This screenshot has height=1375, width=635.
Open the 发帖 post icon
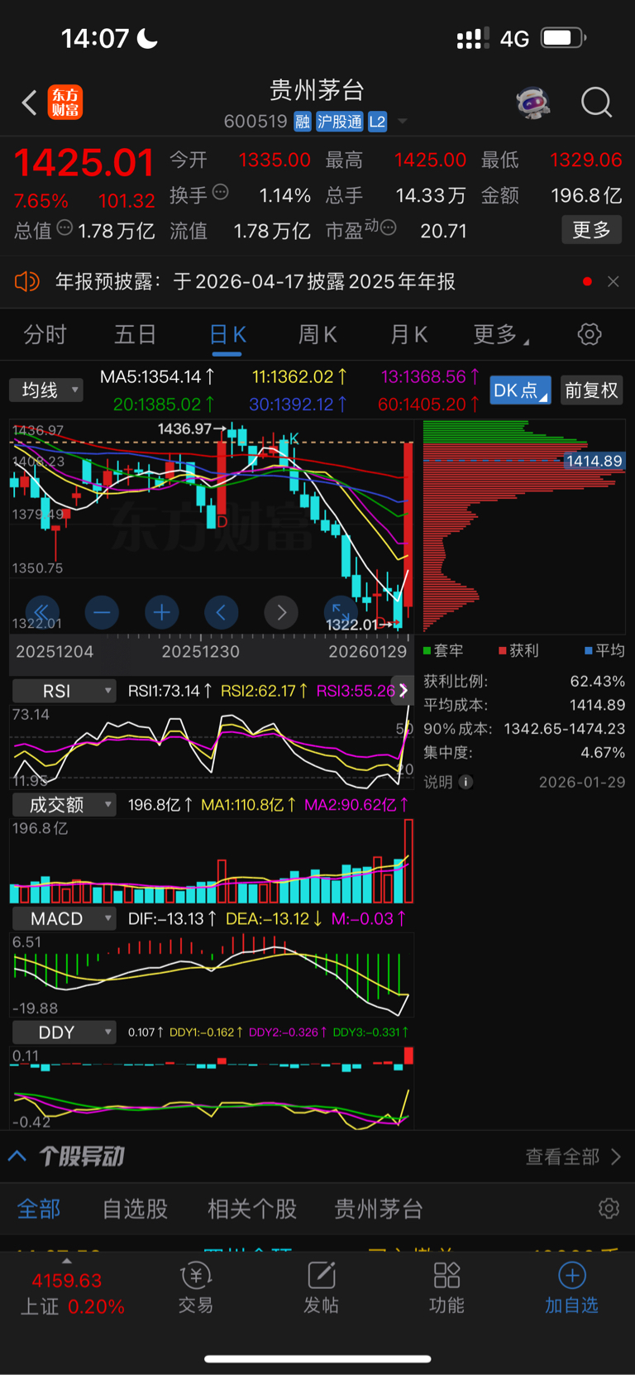(x=322, y=1287)
